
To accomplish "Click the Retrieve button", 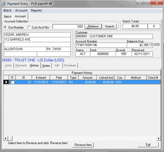I will pos(93,27).
